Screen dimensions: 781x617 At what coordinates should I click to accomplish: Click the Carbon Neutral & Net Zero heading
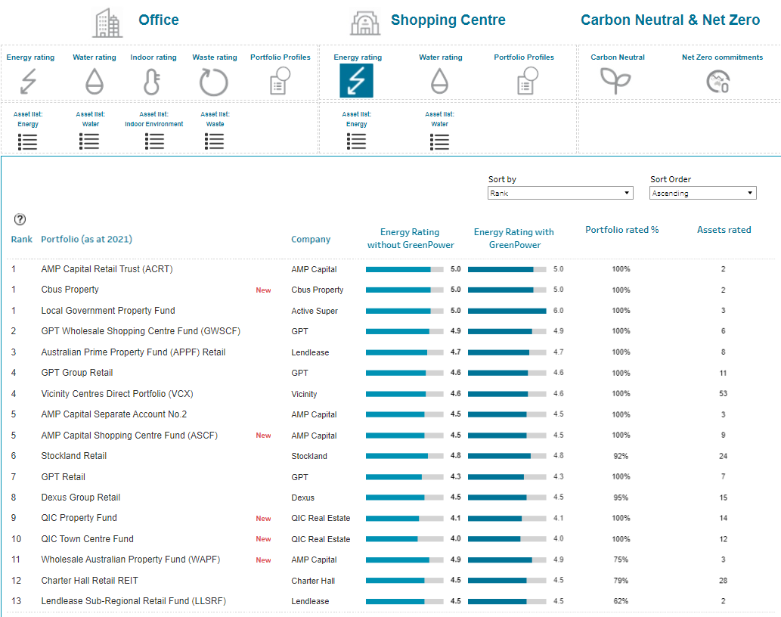click(670, 20)
